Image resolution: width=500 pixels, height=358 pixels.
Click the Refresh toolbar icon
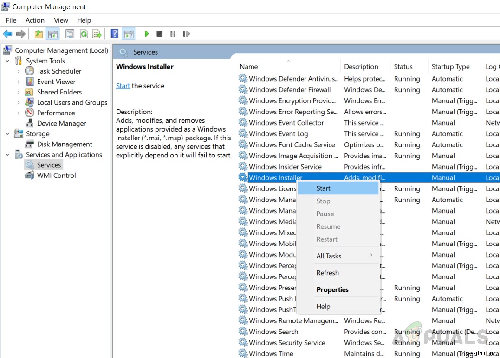(x=84, y=34)
